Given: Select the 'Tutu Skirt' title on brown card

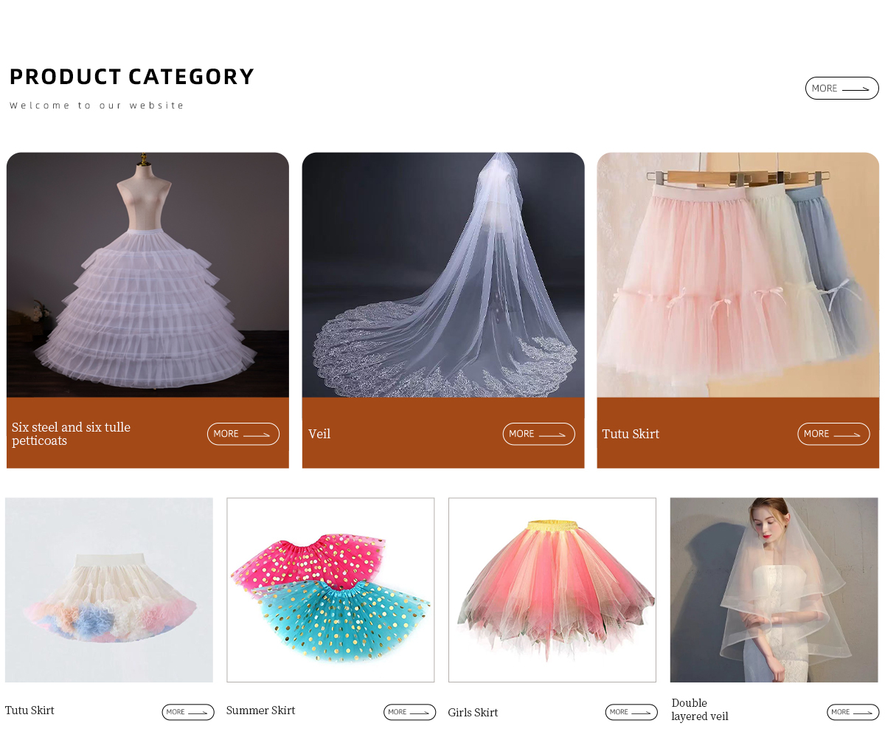Looking at the screenshot, I should 631,434.
